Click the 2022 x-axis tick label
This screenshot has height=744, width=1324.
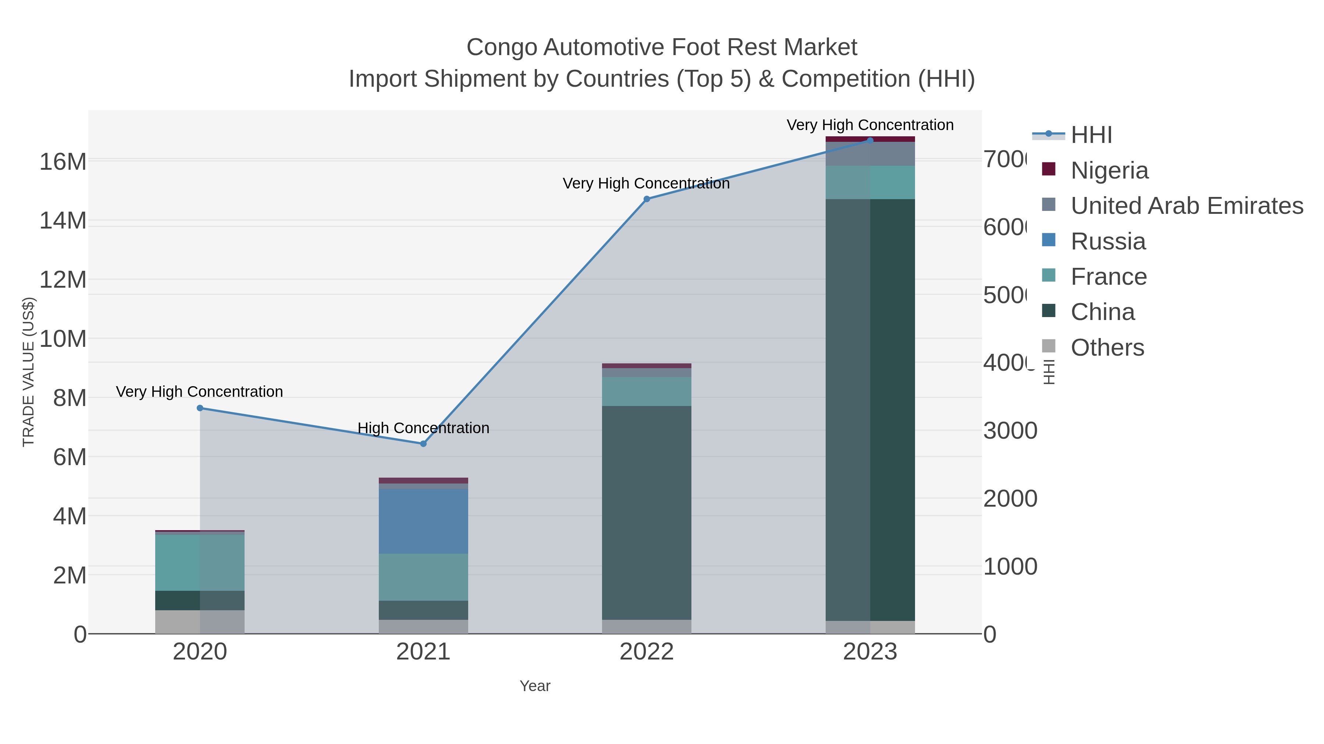pyautogui.click(x=647, y=652)
